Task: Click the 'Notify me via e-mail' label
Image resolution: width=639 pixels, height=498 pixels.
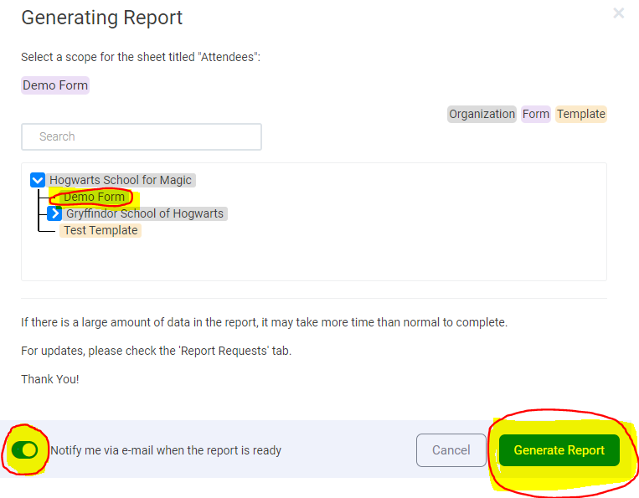Action: coord(166,450)
